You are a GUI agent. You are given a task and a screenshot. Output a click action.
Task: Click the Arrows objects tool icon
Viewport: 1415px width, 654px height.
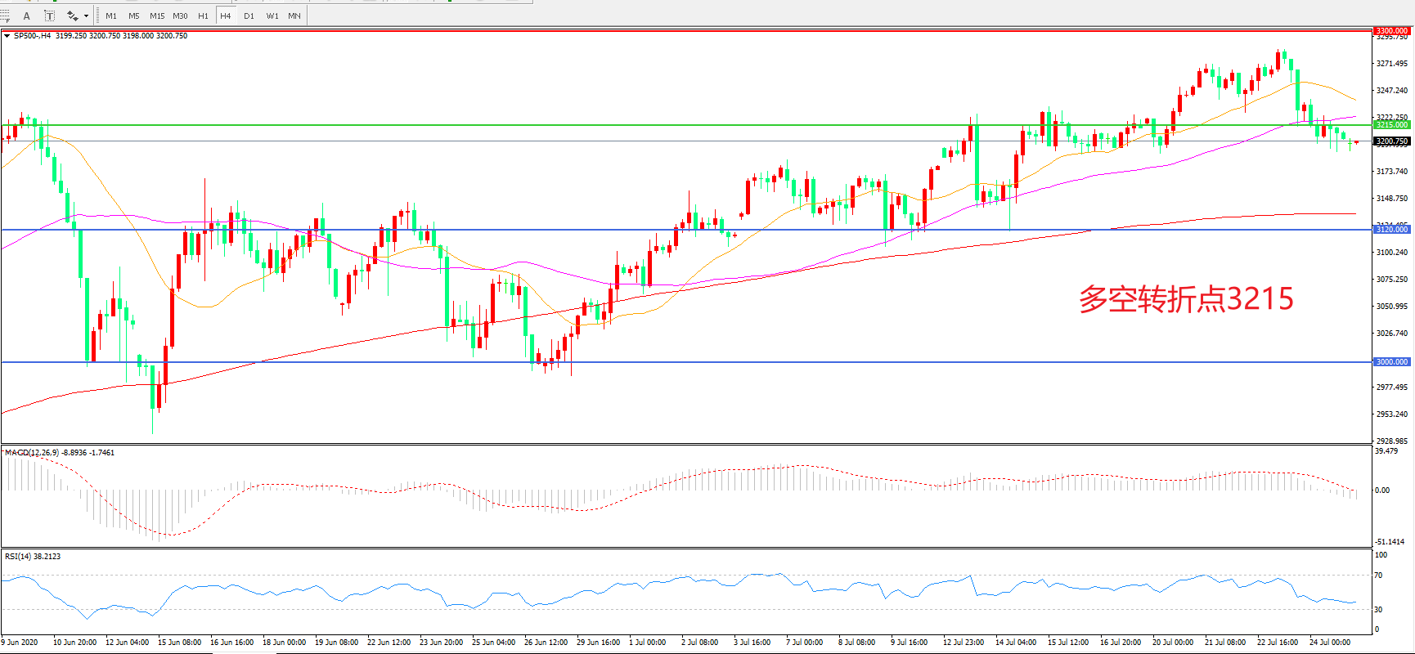coord(73,16)
